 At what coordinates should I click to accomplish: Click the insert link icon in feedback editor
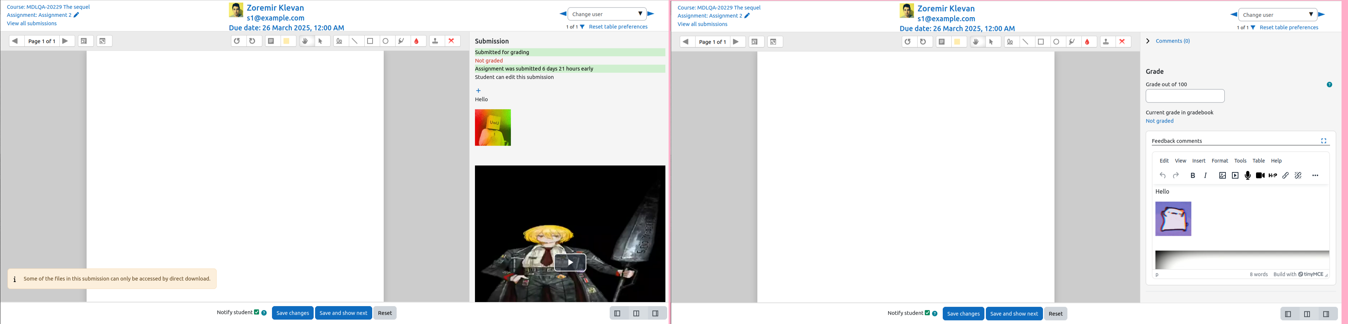pos(1286,176)
